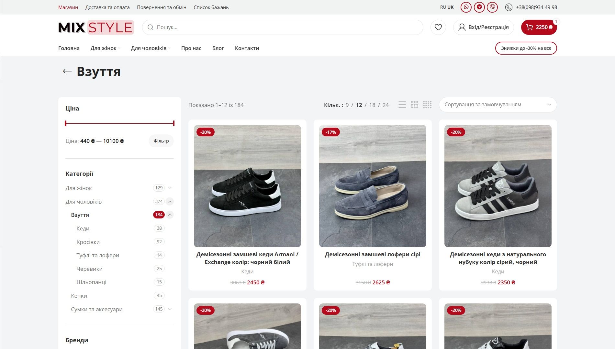Select Черевики subcategory
The width and height of the screenshot is (615, 349).
coord(89,269)
